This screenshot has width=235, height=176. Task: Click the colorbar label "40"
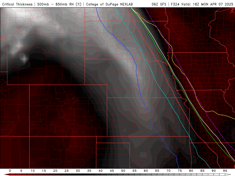(x=100, y=171)
